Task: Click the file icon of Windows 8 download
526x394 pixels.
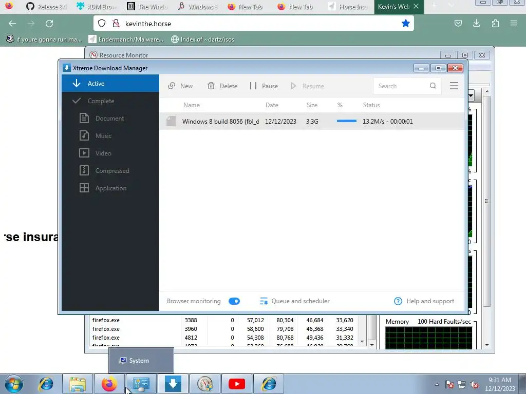Action: (171, 121)
